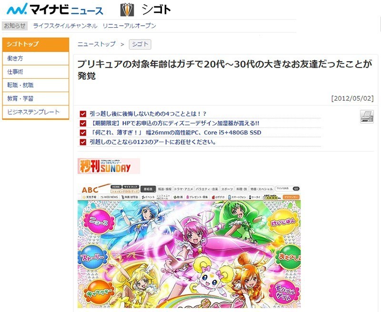Select 転職・就職 in the sidebar
Screen dimensions: 381x312
[36, 85]
